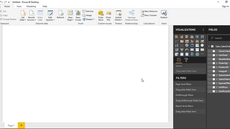Click the Format Painter button

click(8, 19)
